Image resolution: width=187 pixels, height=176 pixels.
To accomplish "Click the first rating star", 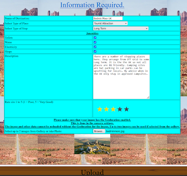I will (x=100, y=109).
